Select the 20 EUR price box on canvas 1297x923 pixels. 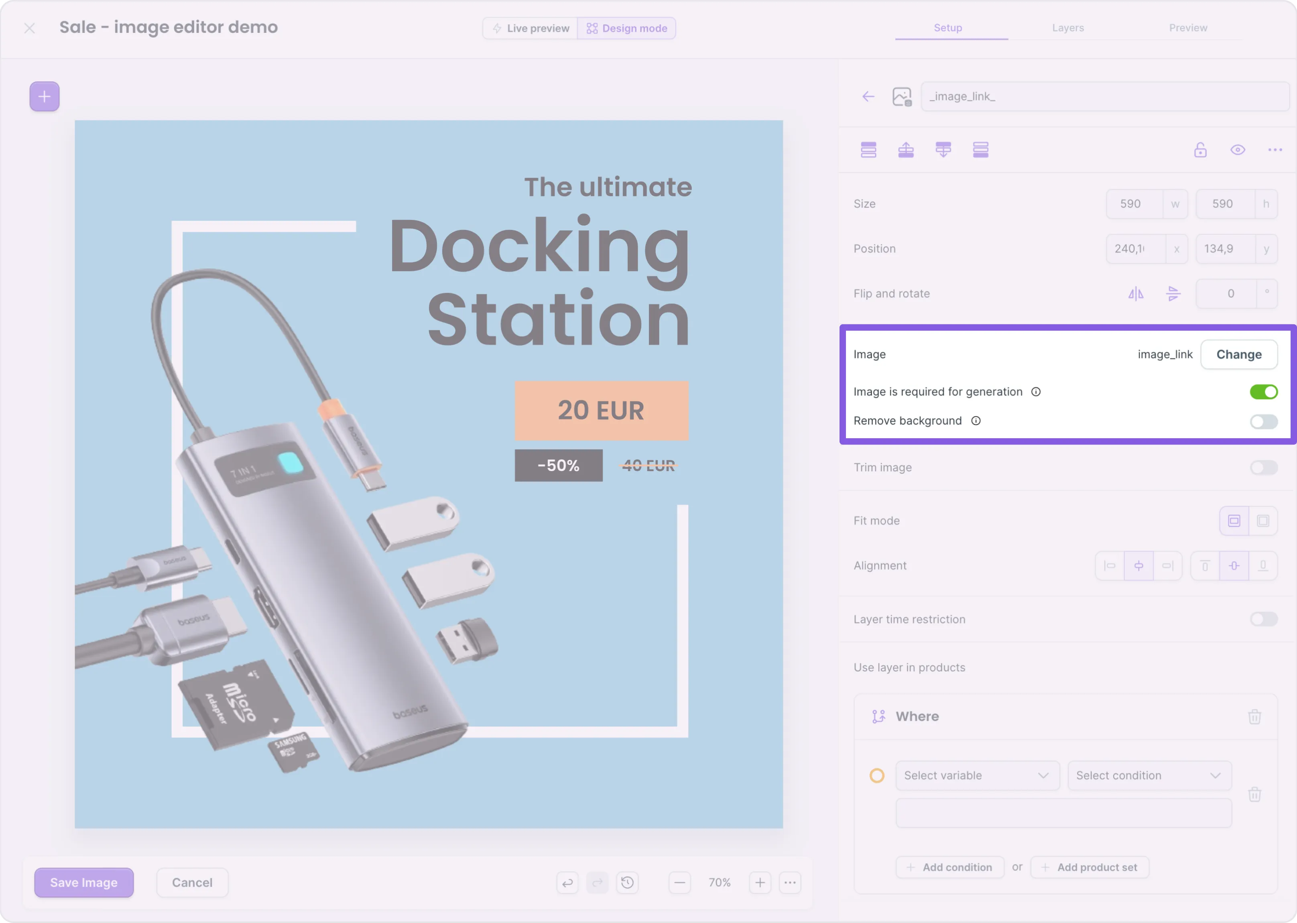point(601,411)
